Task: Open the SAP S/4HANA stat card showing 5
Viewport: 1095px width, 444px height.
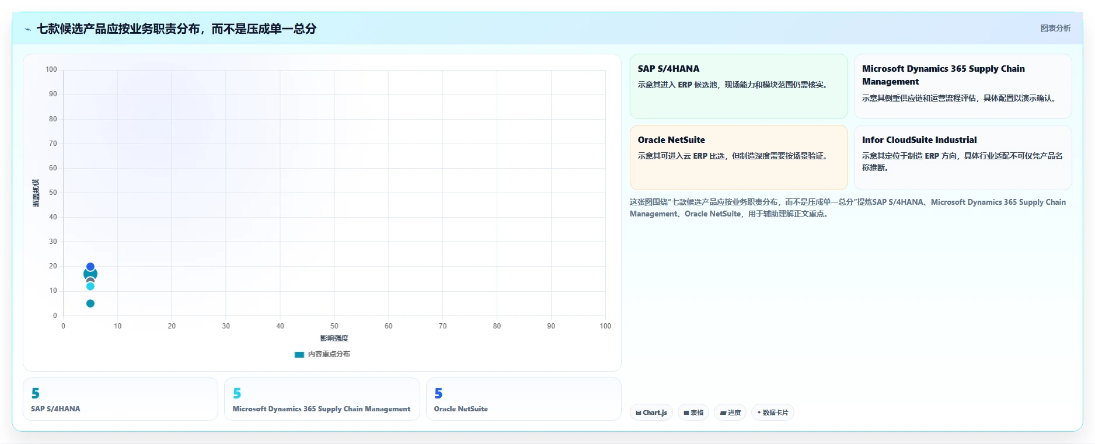Action: (120, 399)
